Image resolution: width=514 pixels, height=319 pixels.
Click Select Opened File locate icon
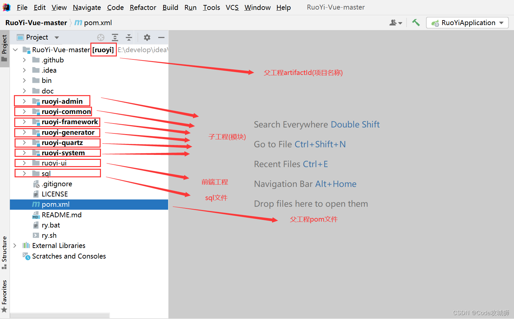101,37
